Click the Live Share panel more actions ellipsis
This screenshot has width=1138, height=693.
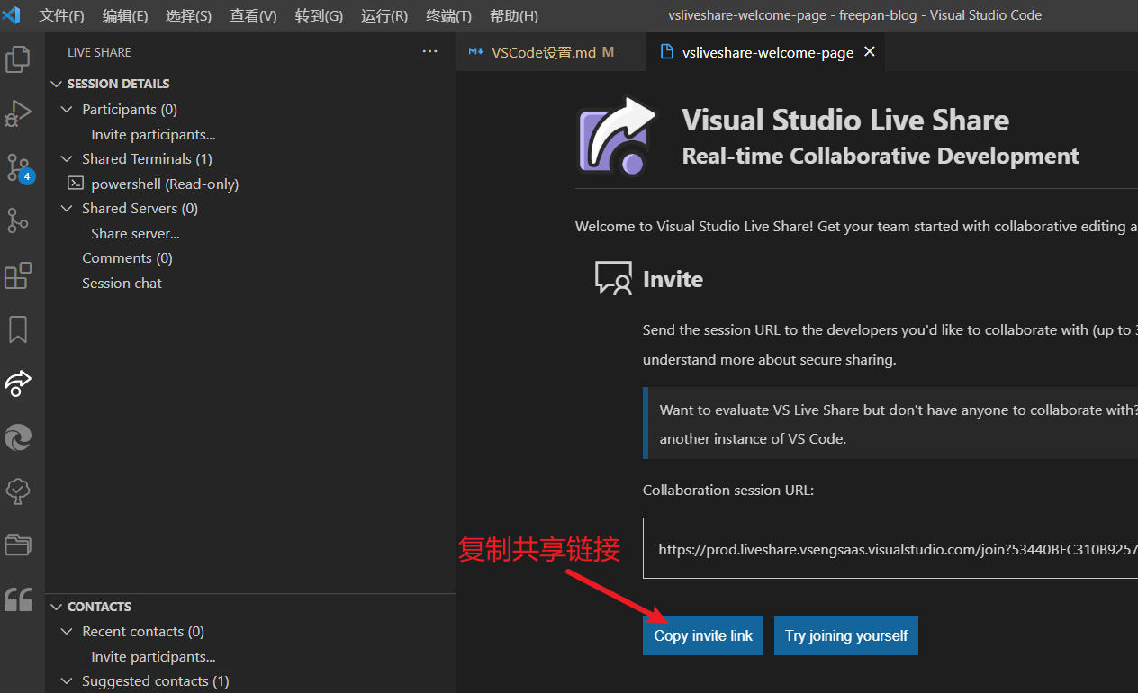pyautogui.click(x=430, y=52)
